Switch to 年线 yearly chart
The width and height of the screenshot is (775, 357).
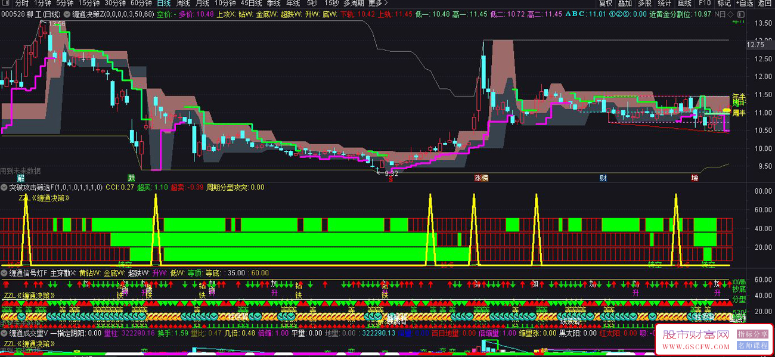point(293,3)
